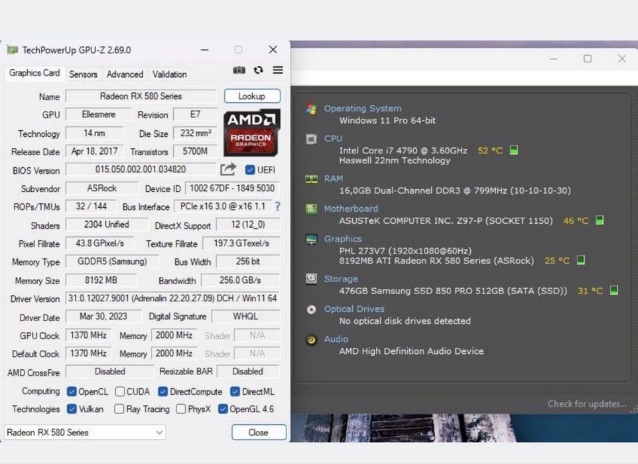Screen dimensions: 638x464
Task: Open the Audio section link in Speccy
Action: tap(336, 339)
